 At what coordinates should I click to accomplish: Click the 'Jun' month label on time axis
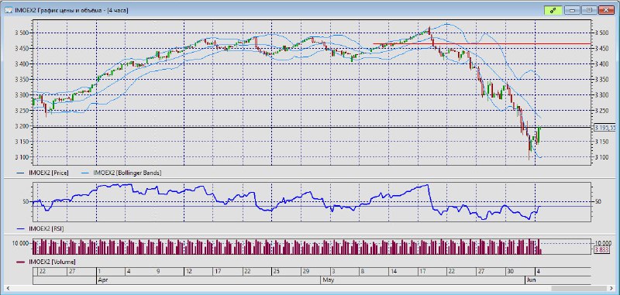531,280
